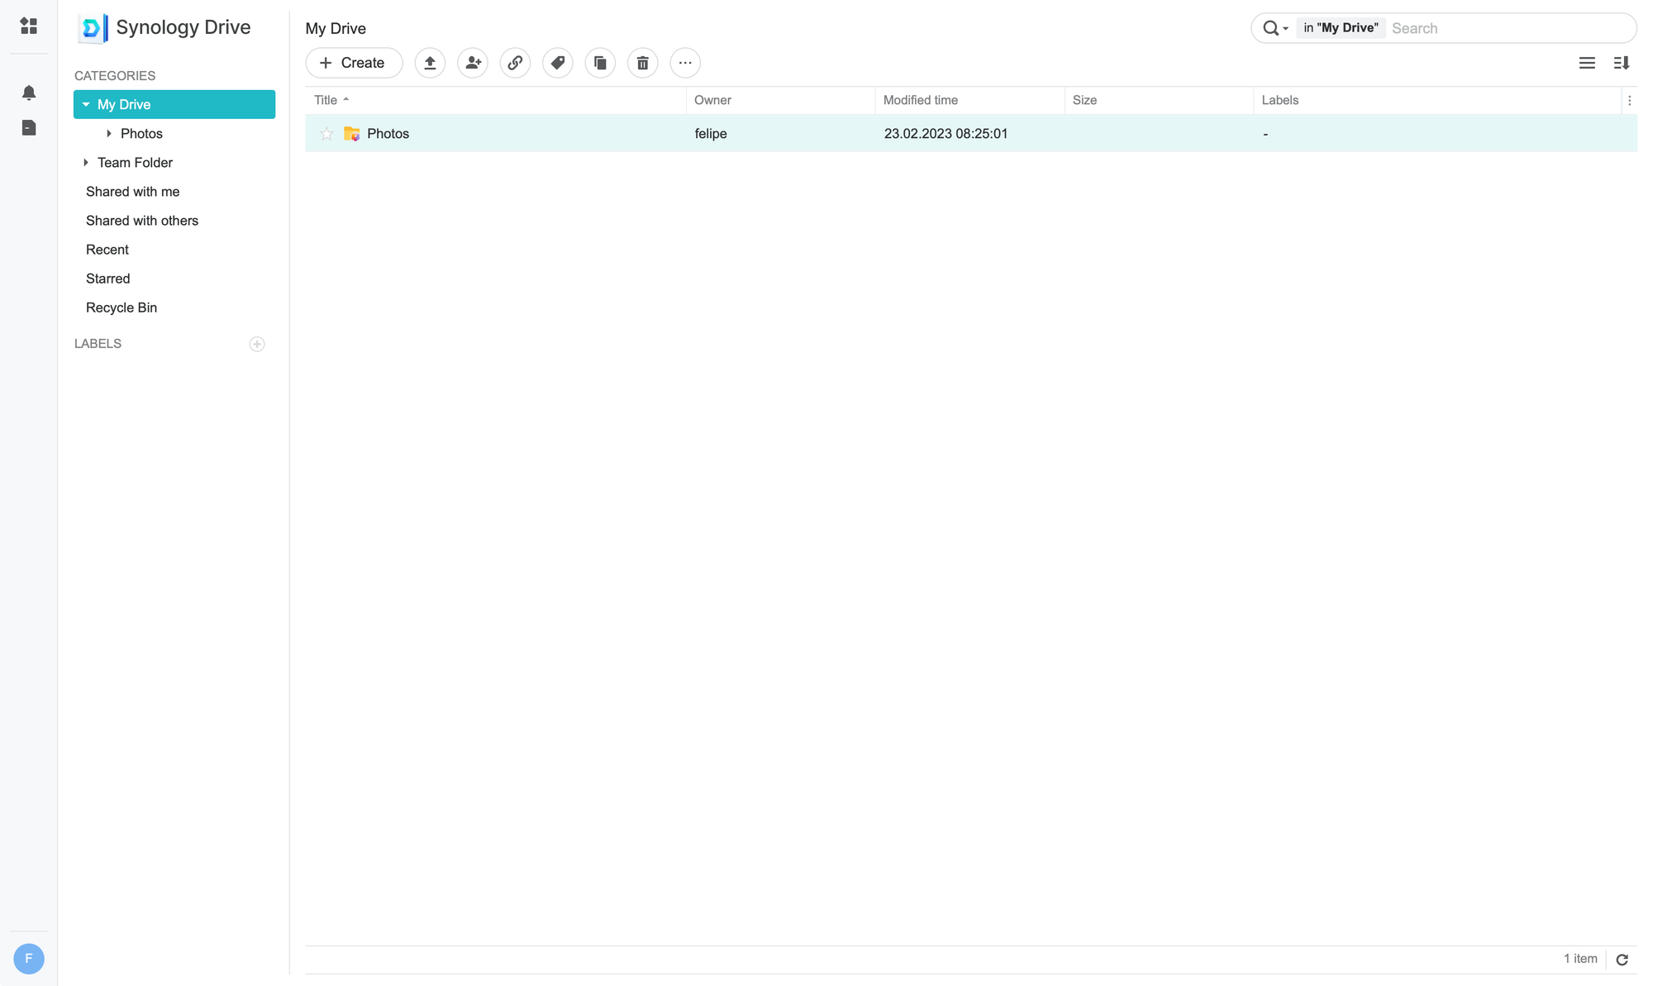The width and height of the screenshot is (1653, 986).
Task: Click the link sharing icon
Action: [x=515, y=63]
